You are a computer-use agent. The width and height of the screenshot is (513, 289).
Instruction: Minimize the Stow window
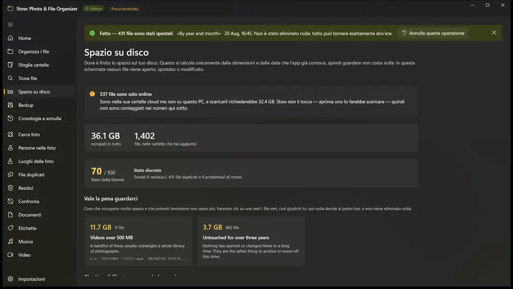click(x=472, y=5)
